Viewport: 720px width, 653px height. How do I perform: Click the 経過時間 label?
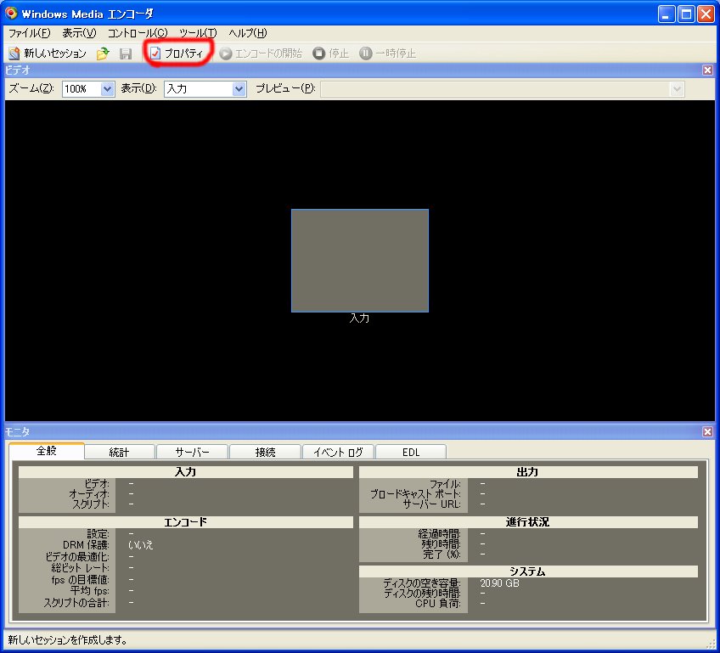(440, 533)
